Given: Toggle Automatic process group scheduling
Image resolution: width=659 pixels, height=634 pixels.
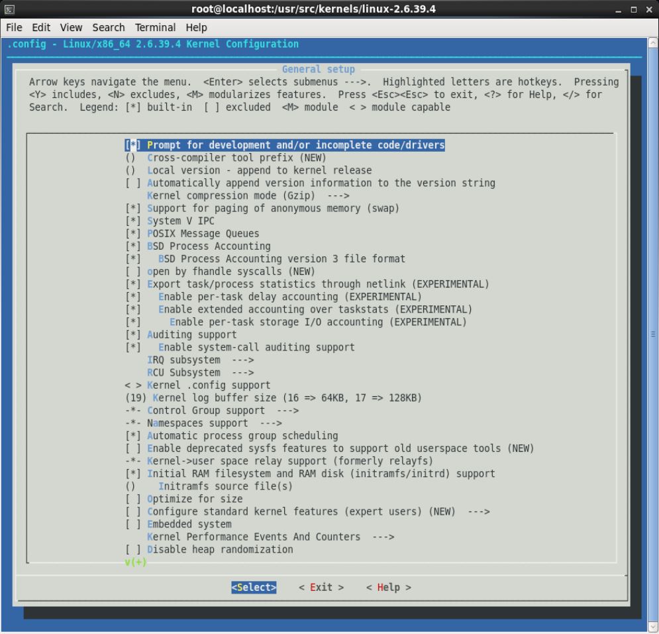Looking at the screenshot, I should point(232,435).
